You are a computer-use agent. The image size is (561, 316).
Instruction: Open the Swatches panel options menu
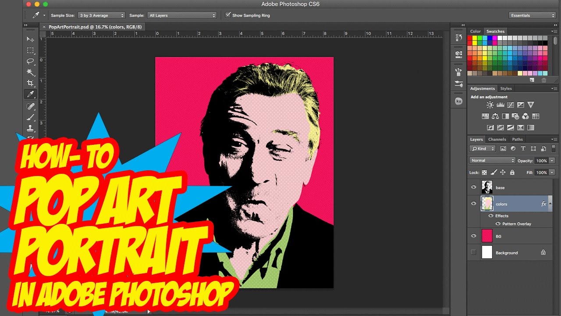point(554,32)
